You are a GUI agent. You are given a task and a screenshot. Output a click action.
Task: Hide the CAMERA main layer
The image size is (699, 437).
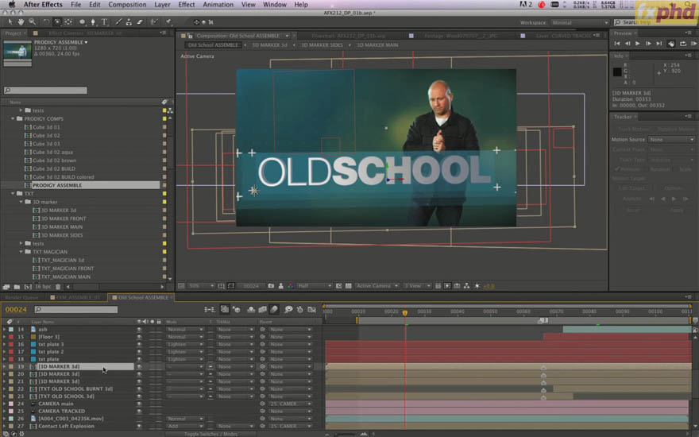tap(139, 404)
